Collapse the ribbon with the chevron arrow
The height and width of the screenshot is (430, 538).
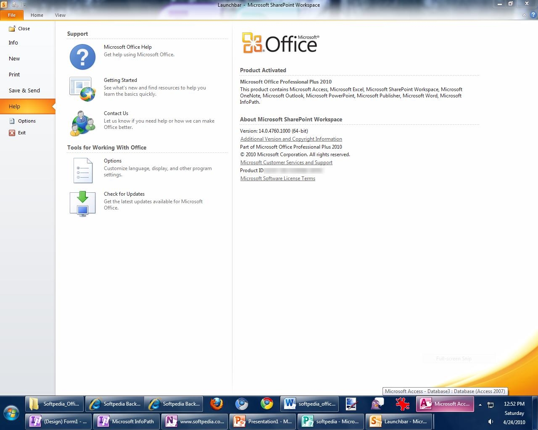524,15
